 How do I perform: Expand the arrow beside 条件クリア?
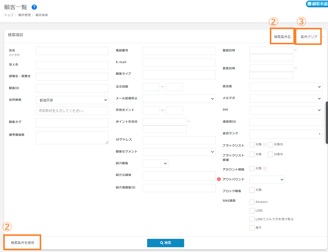tap(323, 37)
